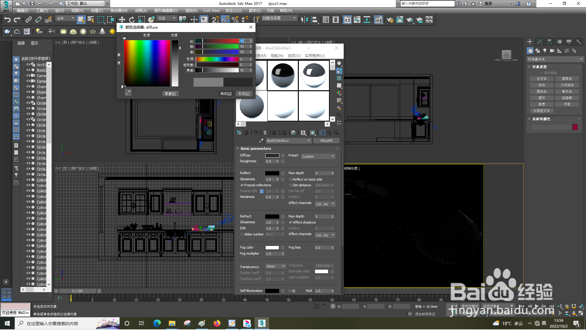Screen dimensions: 586x330
Task: Toggle visibility eye of Arc01 row
Action: 28,65
